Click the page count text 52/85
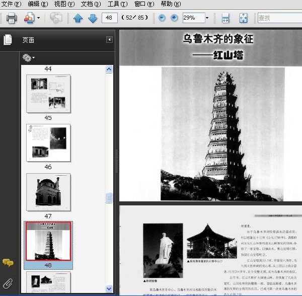This screenshot has width=302, height=296. pos(134,18)
